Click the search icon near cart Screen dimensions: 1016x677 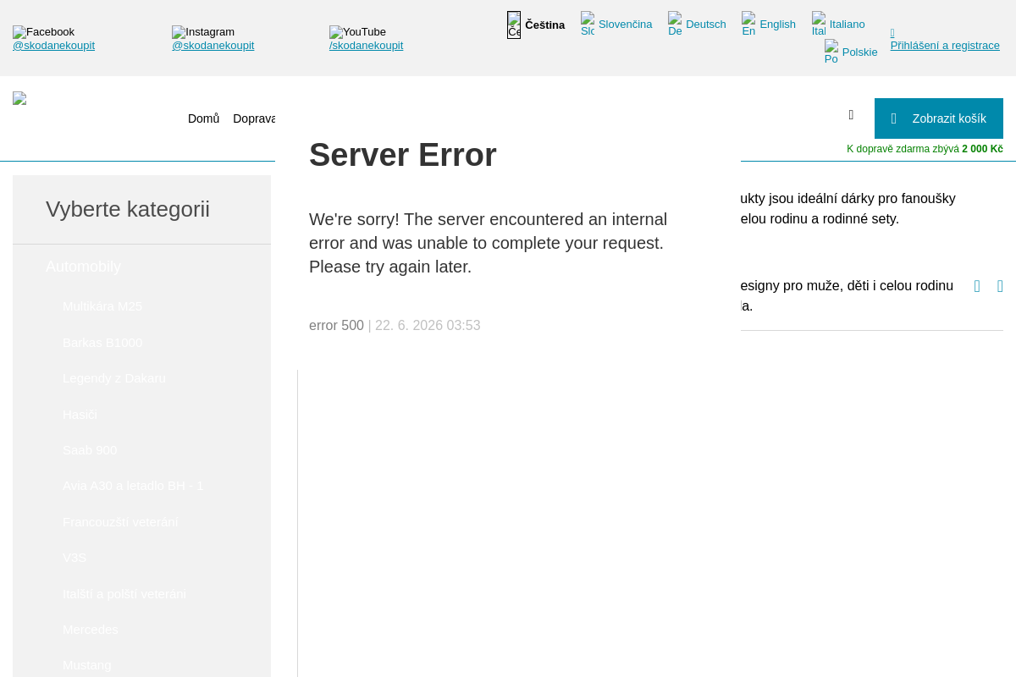tap(851, 115)
